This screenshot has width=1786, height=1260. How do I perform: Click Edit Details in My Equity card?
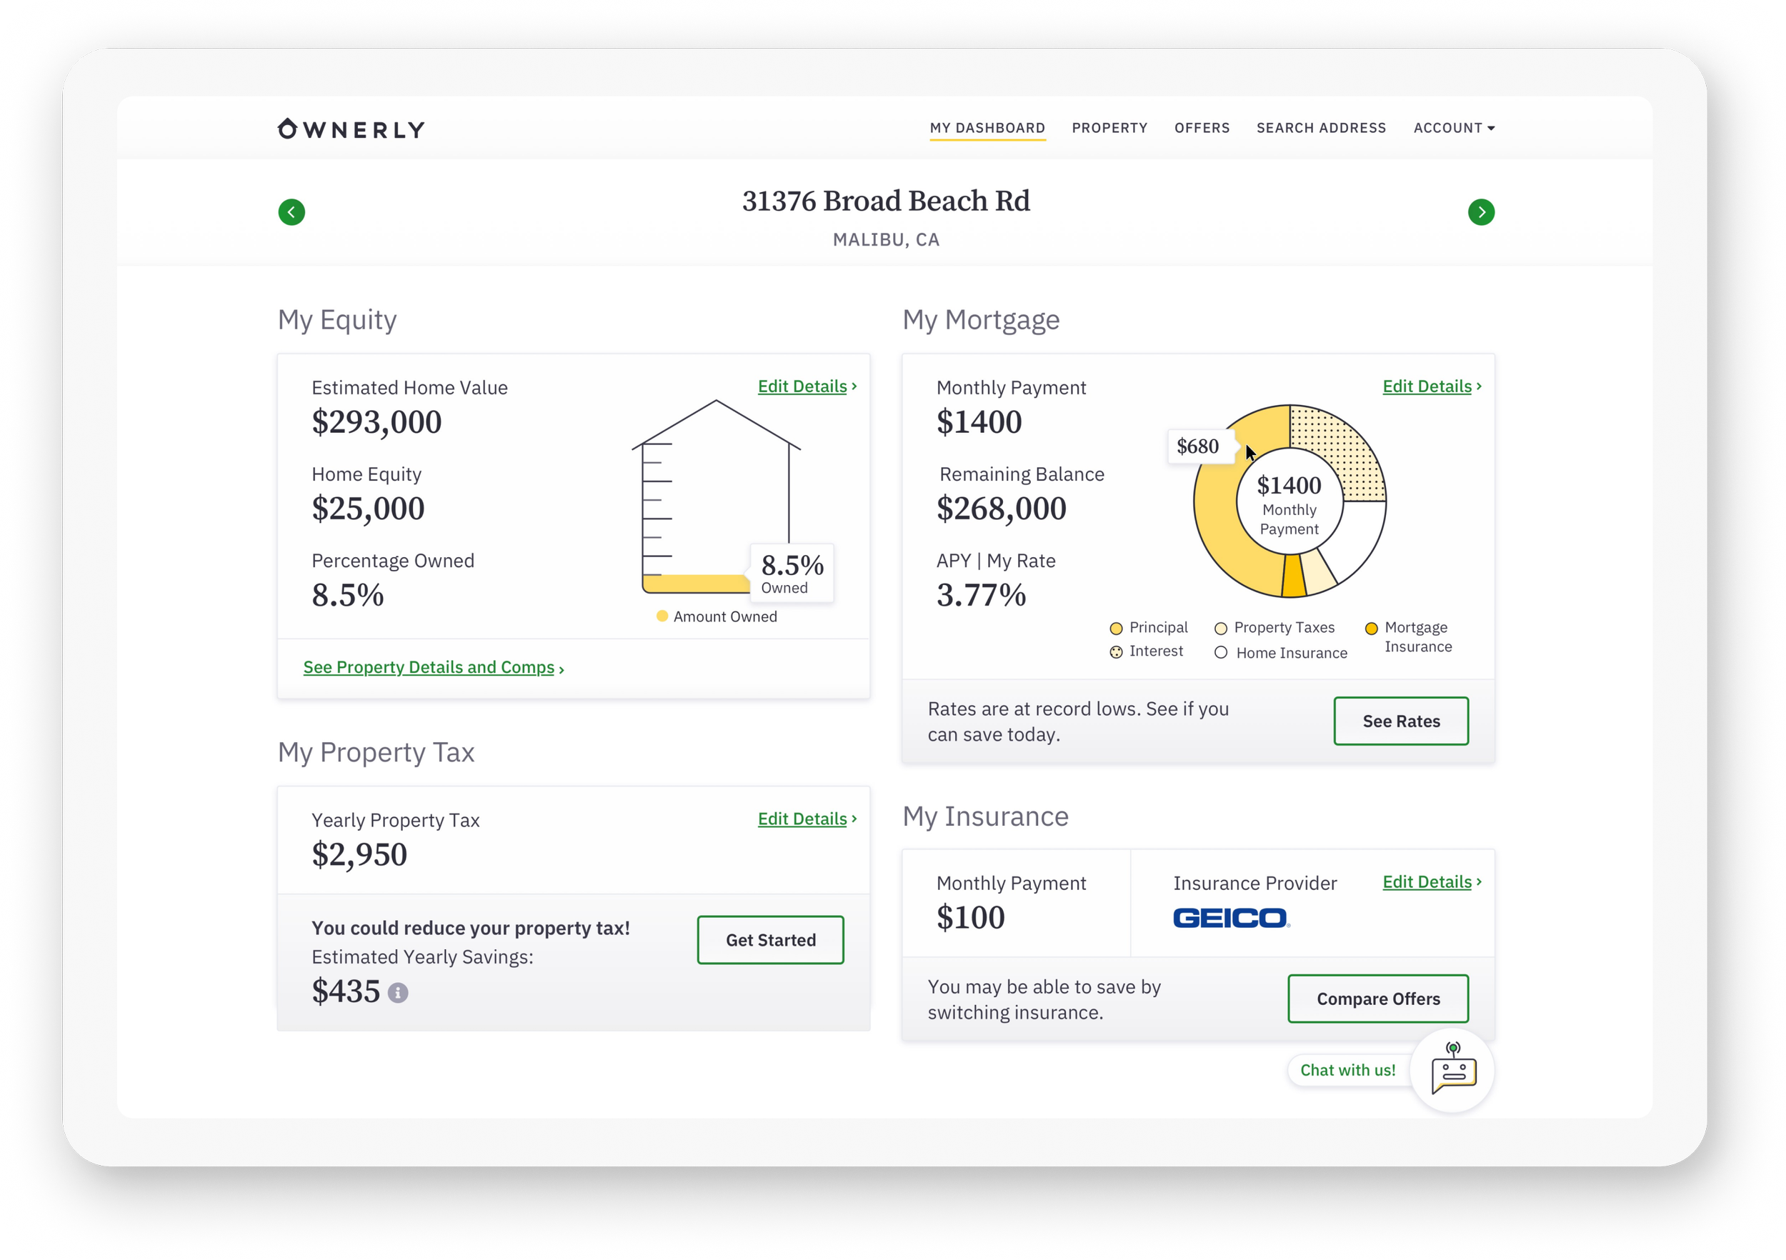[x=807, y=386]
